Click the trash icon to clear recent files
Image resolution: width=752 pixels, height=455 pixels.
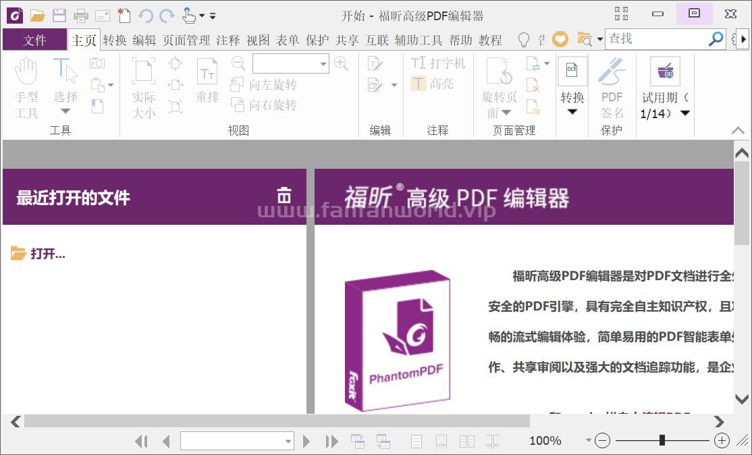pos(284,196)
